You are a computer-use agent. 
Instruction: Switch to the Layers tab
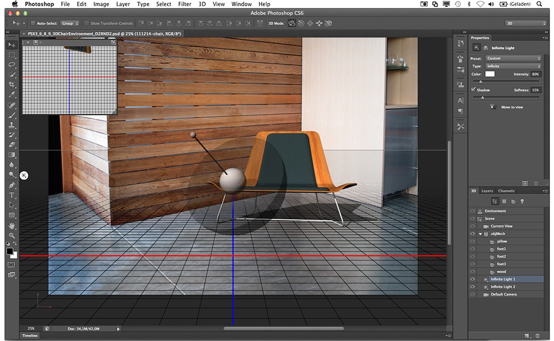[487, 191]
